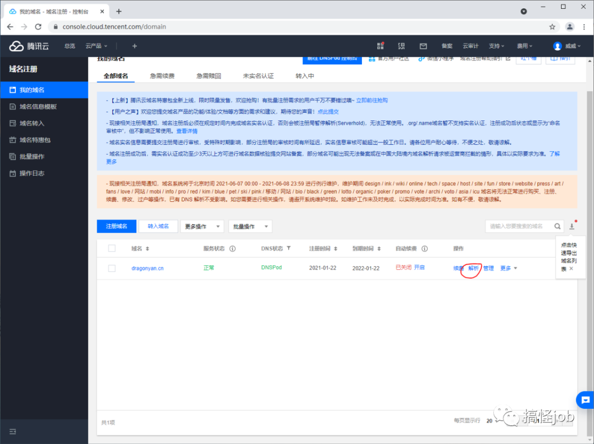The height and width of the screenshot is (444, 594).
Task: Reload the page with browser refresh icon
Action: click(x=38, y=26)
